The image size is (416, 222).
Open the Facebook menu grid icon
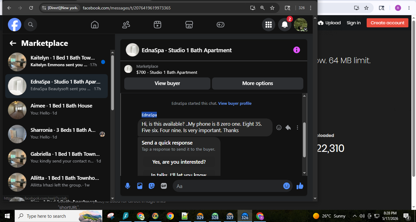(269, 25)
